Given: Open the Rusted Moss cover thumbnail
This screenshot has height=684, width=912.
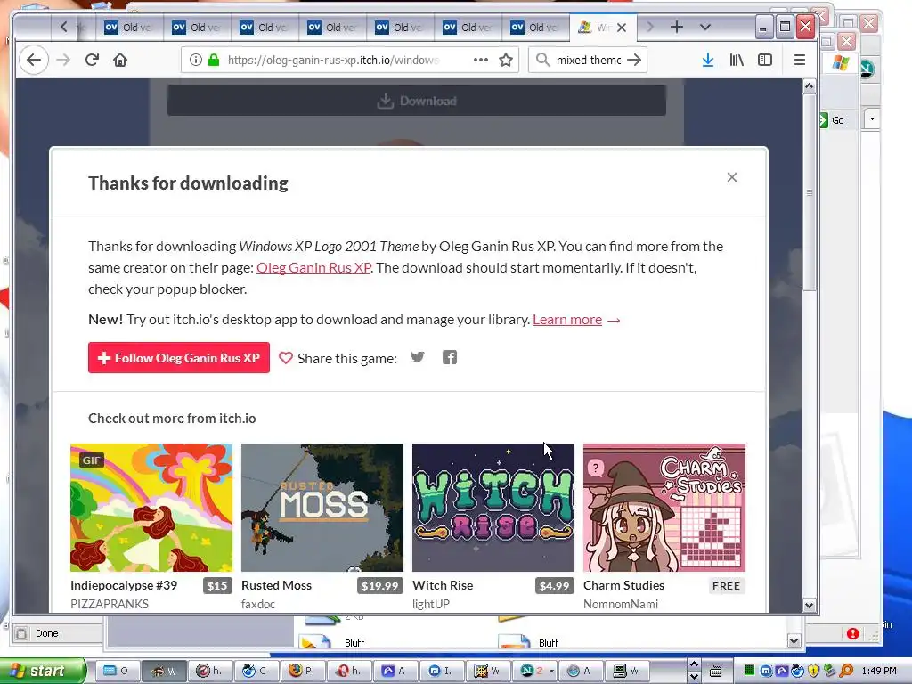Looking at the screenshot, I should pyautogui.click(x=322, y=507).
